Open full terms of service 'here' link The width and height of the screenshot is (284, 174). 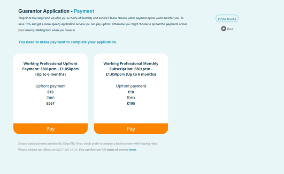pos(132,150)
